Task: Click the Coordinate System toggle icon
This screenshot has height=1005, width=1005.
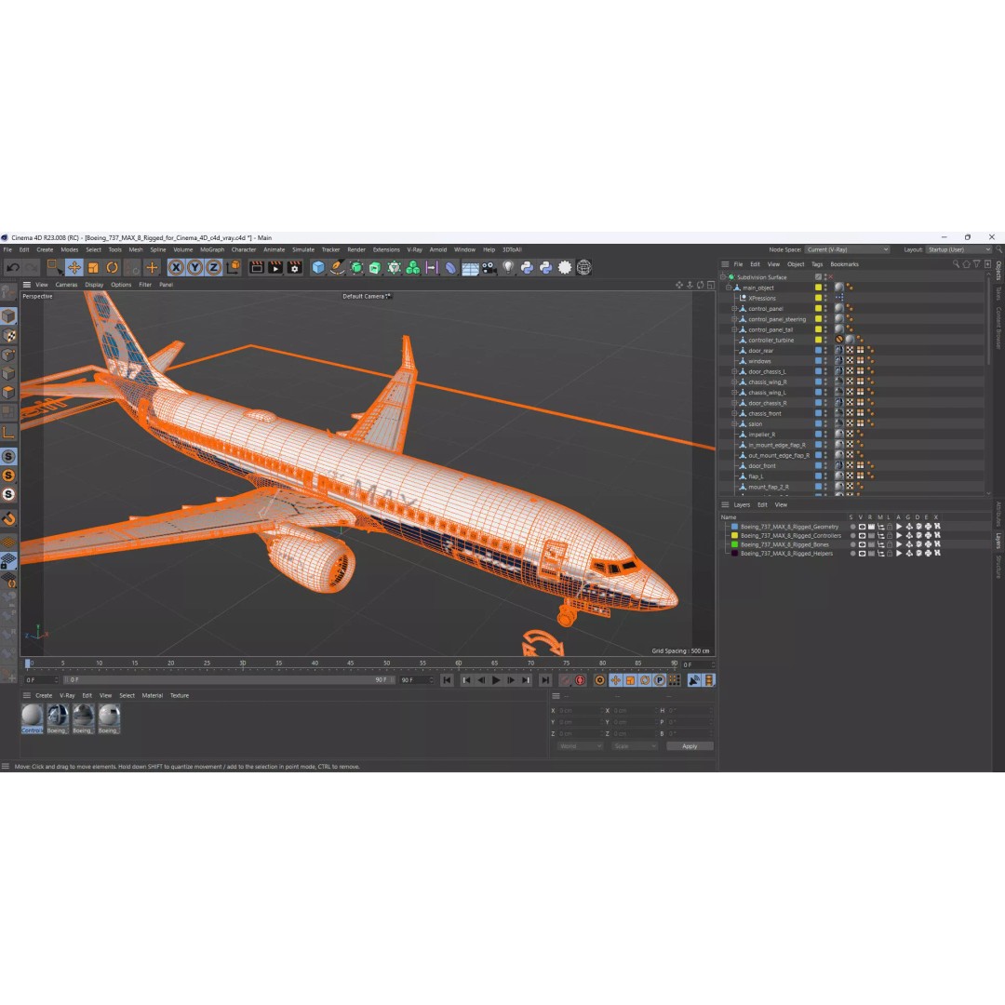Action: click(x=234, y=267)
